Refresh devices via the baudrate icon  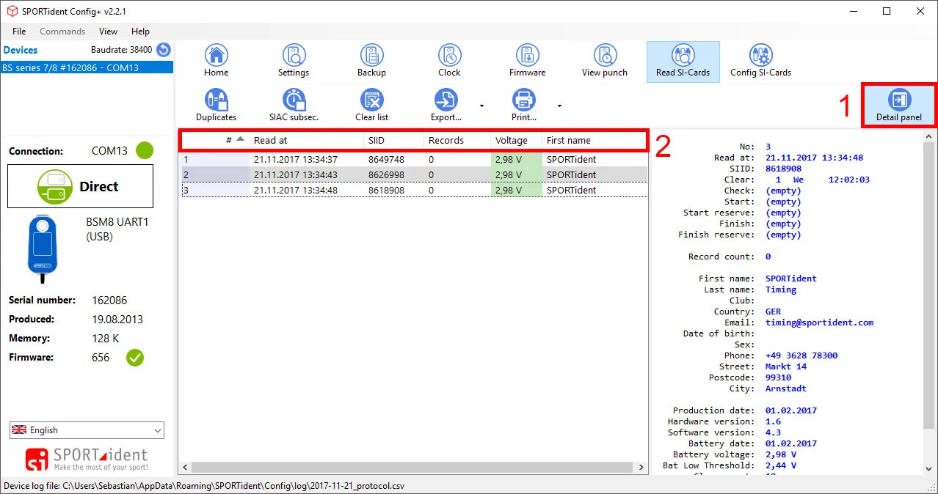pyautogui.click(x=164, y=50)
